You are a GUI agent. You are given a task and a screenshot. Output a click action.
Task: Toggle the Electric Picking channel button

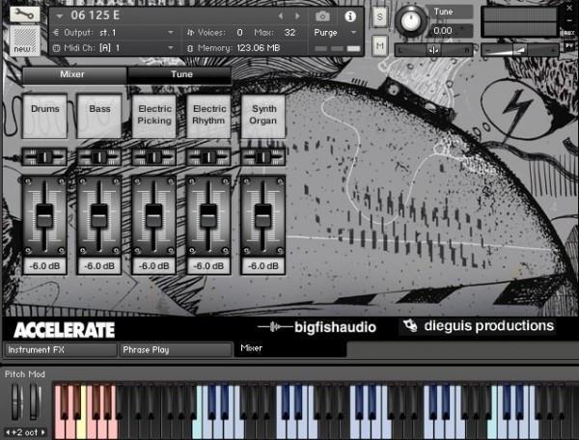click(x=154, y=116)
